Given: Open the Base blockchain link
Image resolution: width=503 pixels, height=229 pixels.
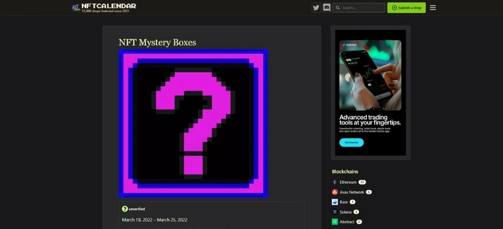Looking at the screenshot, I should [344, 202].
